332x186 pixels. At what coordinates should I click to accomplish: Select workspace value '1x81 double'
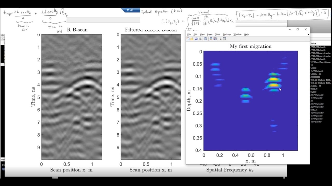coord(316,121)
